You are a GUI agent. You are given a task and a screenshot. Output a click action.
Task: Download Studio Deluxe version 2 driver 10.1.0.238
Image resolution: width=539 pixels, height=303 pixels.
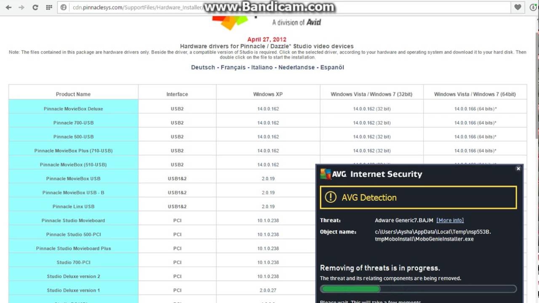coord(268,276)
